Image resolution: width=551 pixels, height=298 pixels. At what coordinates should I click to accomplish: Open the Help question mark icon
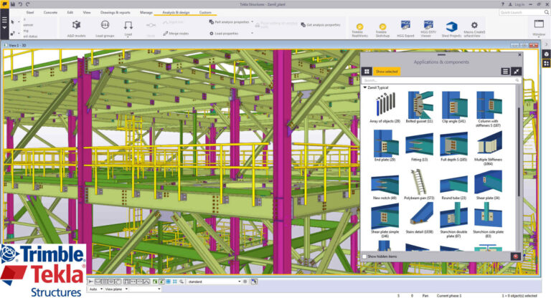click(502, 4)
